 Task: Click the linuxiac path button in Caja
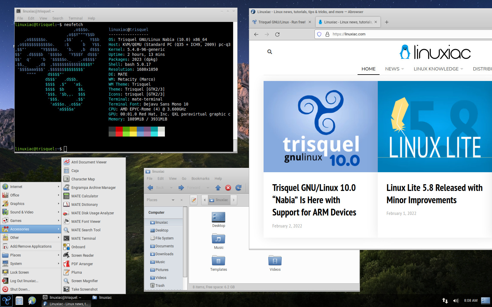point(219,200)
